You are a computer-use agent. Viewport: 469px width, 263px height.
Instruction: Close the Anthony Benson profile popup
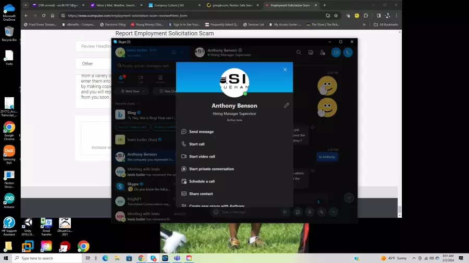(x=285, y=70)
